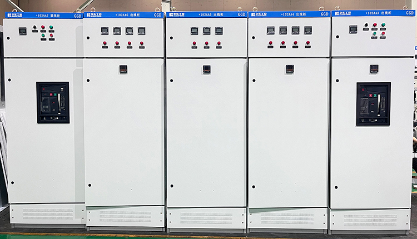Open the circuit breaker panel on cabinet +102AA3
The height and width of the screenshot is (239, 417).
373,103
